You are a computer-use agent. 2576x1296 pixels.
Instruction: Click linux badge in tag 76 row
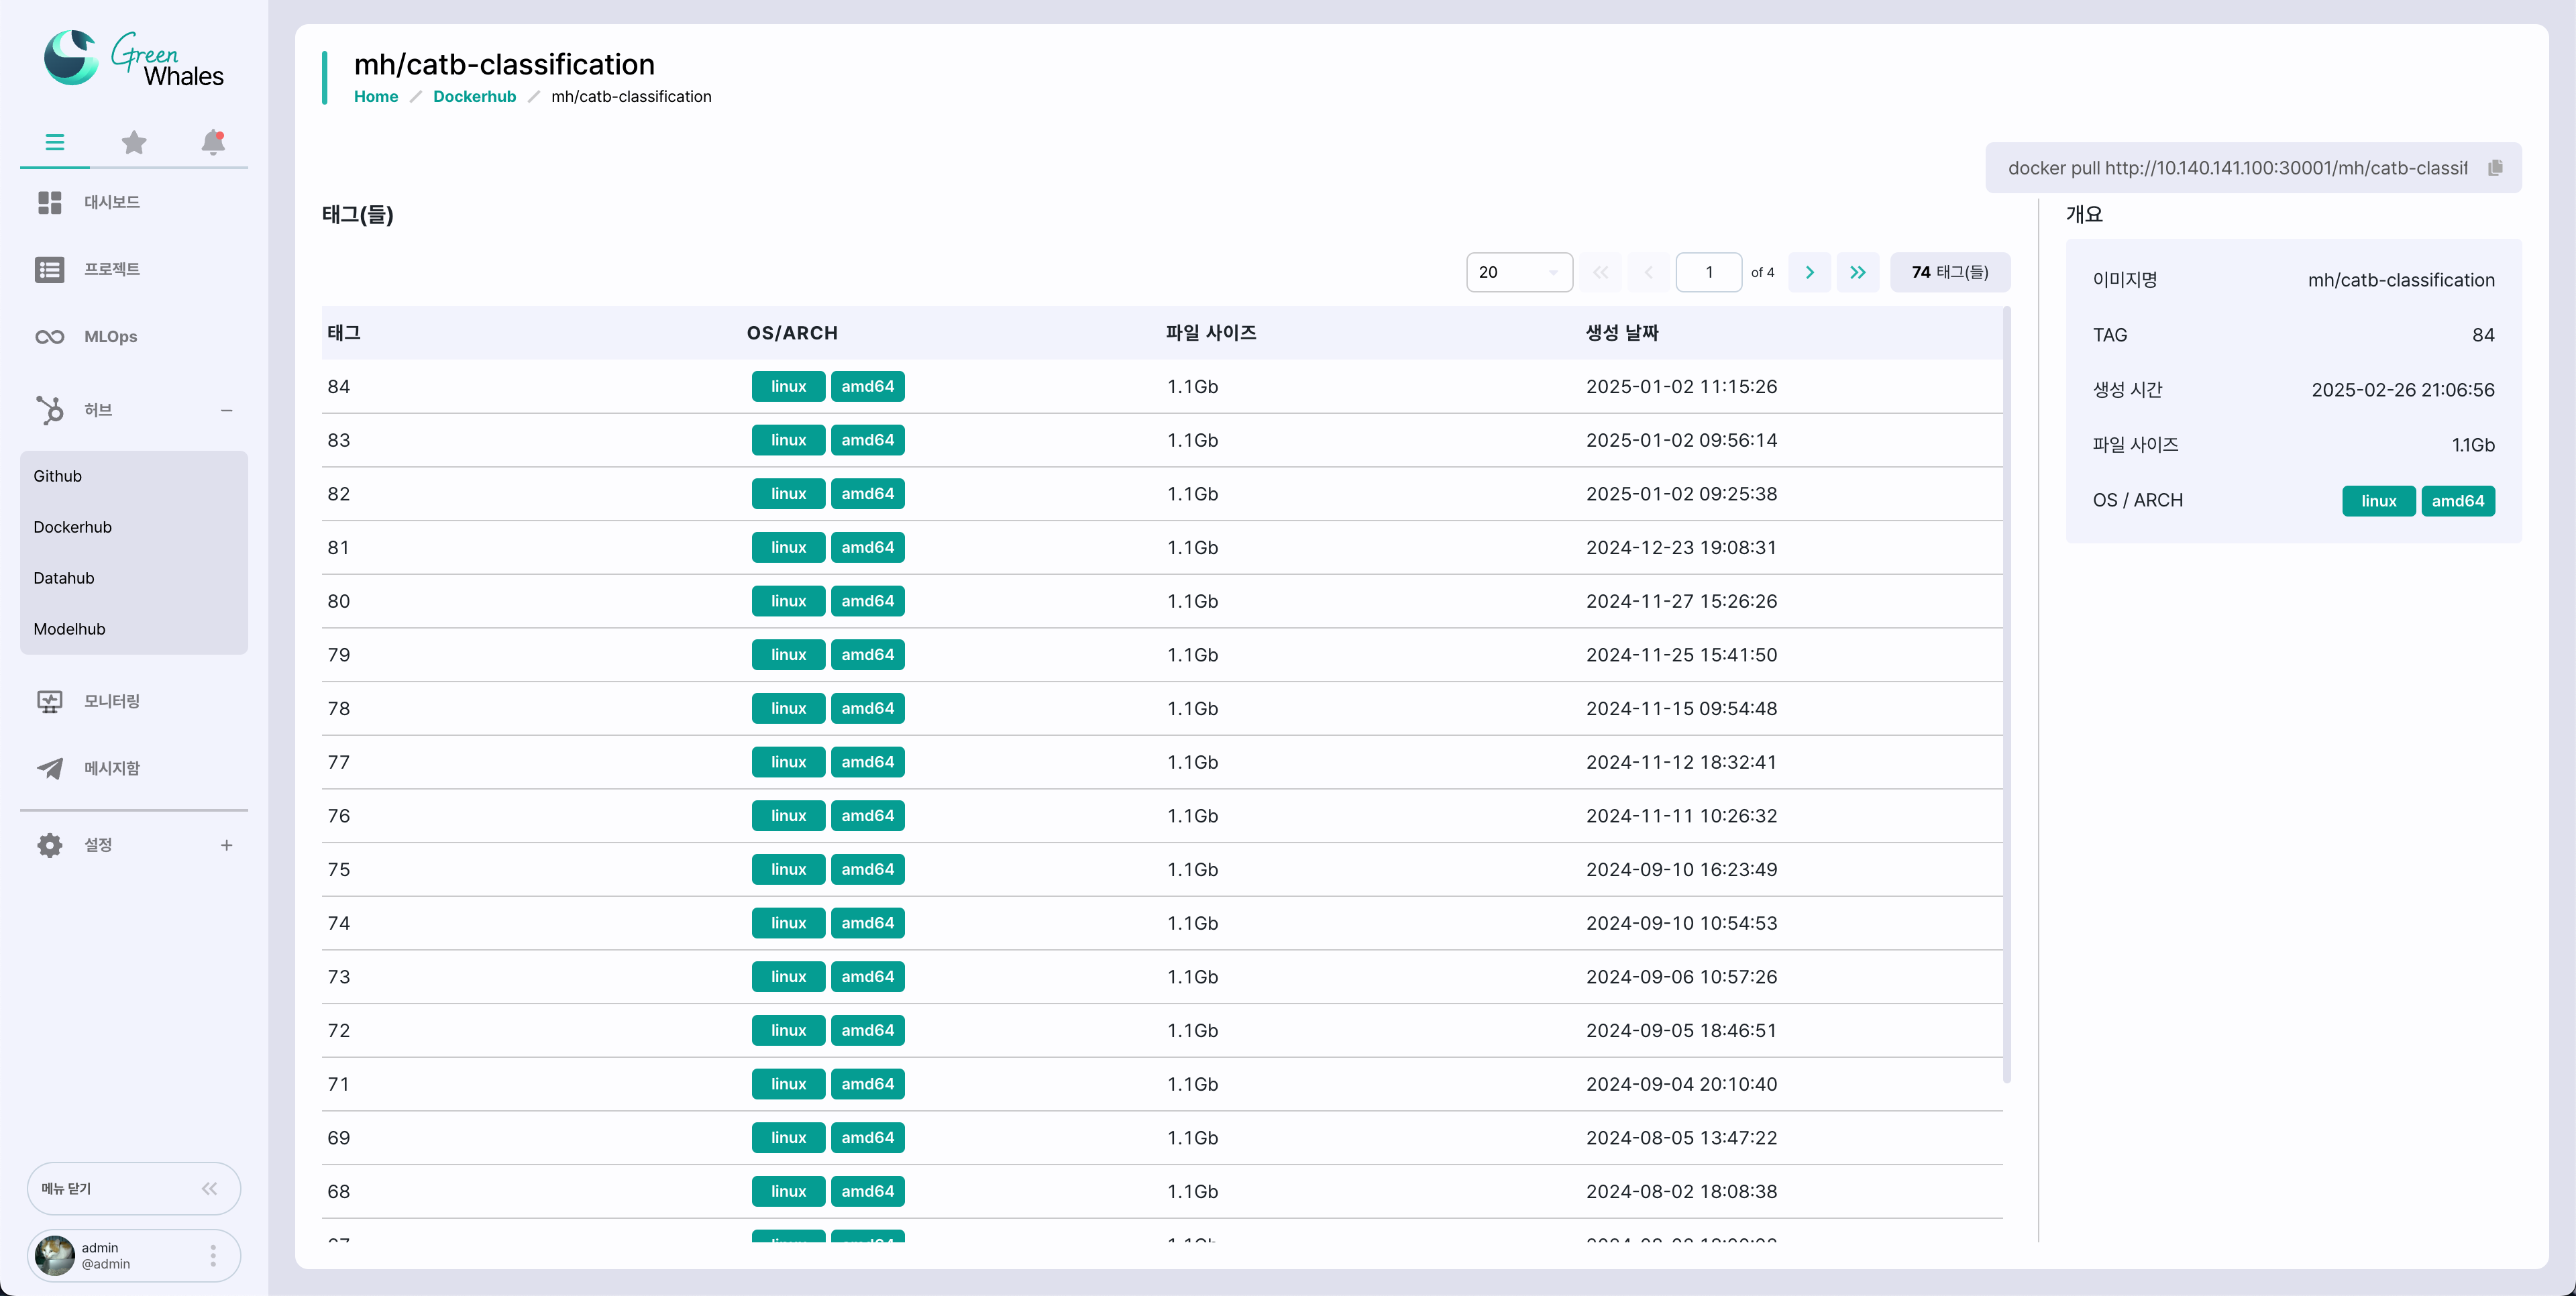[788, 816]
